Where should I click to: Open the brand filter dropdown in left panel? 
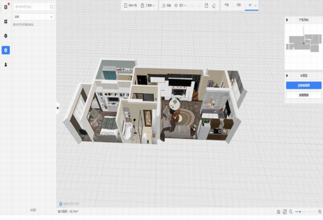click(34, 17)
